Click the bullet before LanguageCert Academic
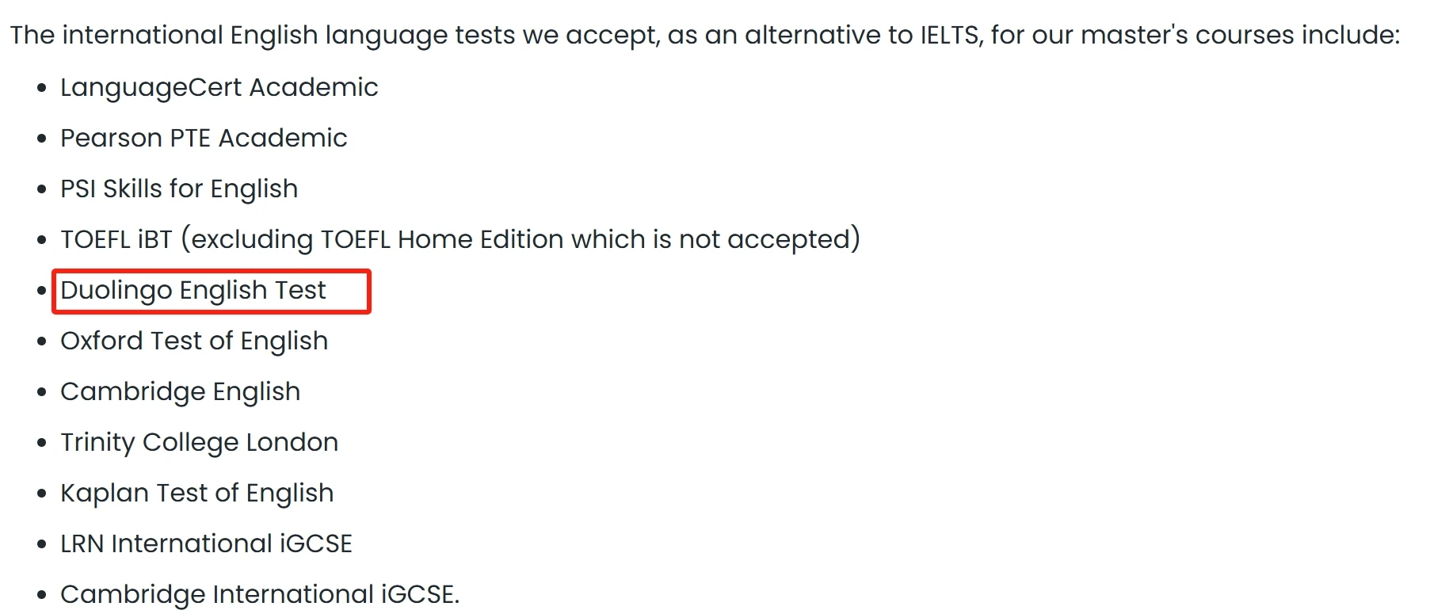The width and height of the screenshot is (1449, 614). pos(42,89)
